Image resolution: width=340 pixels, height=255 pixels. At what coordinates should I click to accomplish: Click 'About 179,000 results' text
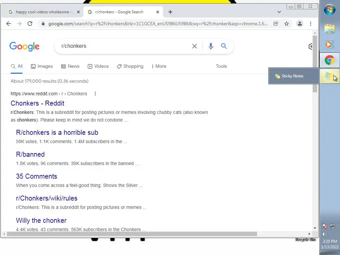(50, 81)
